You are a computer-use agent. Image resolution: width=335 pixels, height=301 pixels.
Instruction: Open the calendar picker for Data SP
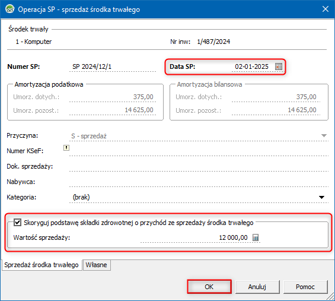click(x=279, y=66)
